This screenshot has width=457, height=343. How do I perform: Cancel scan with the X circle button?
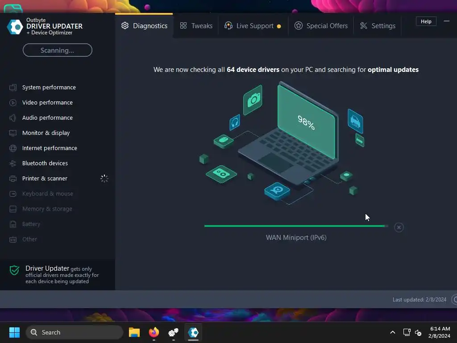[x=399, y=227]
